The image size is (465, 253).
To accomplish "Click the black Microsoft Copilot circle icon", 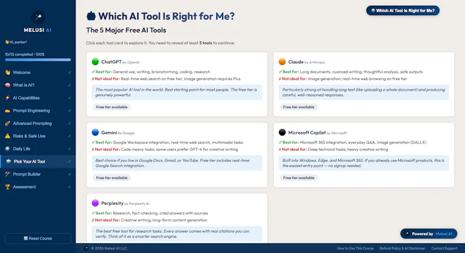I will point(282,132).
